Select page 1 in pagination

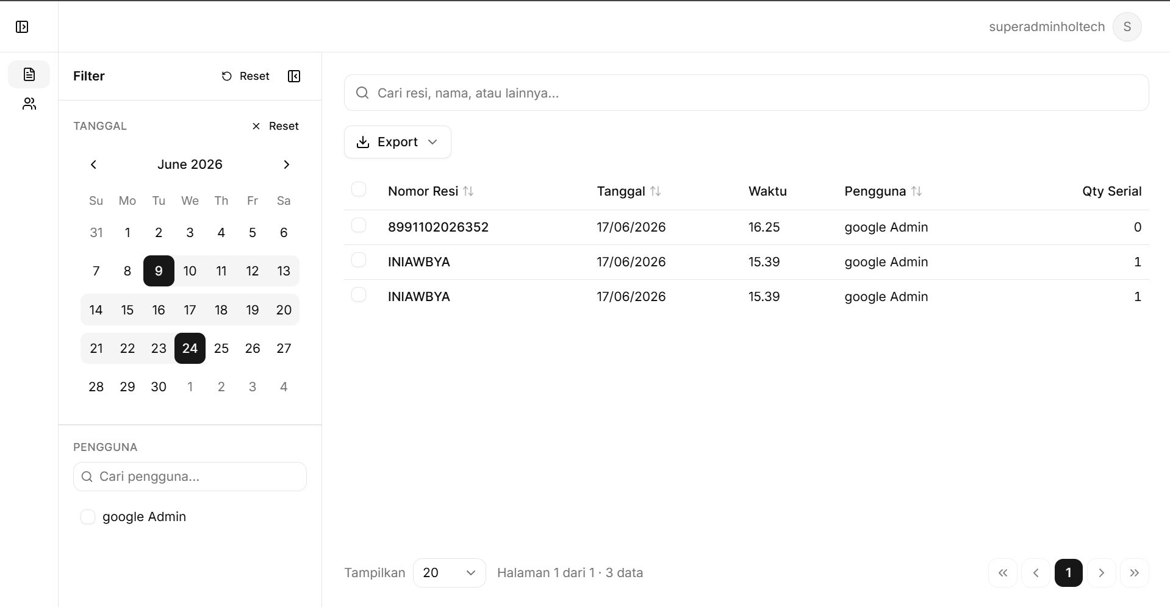click(1069, 573)
